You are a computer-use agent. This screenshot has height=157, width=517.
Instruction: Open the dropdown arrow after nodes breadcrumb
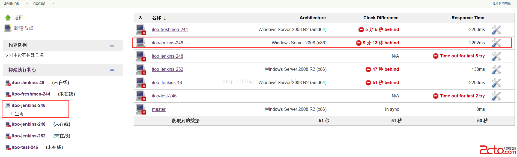click(x=53, y=3)
